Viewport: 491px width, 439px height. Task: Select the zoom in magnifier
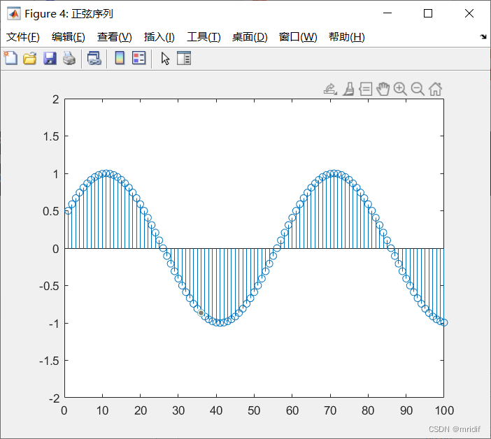tap(401, 89)
